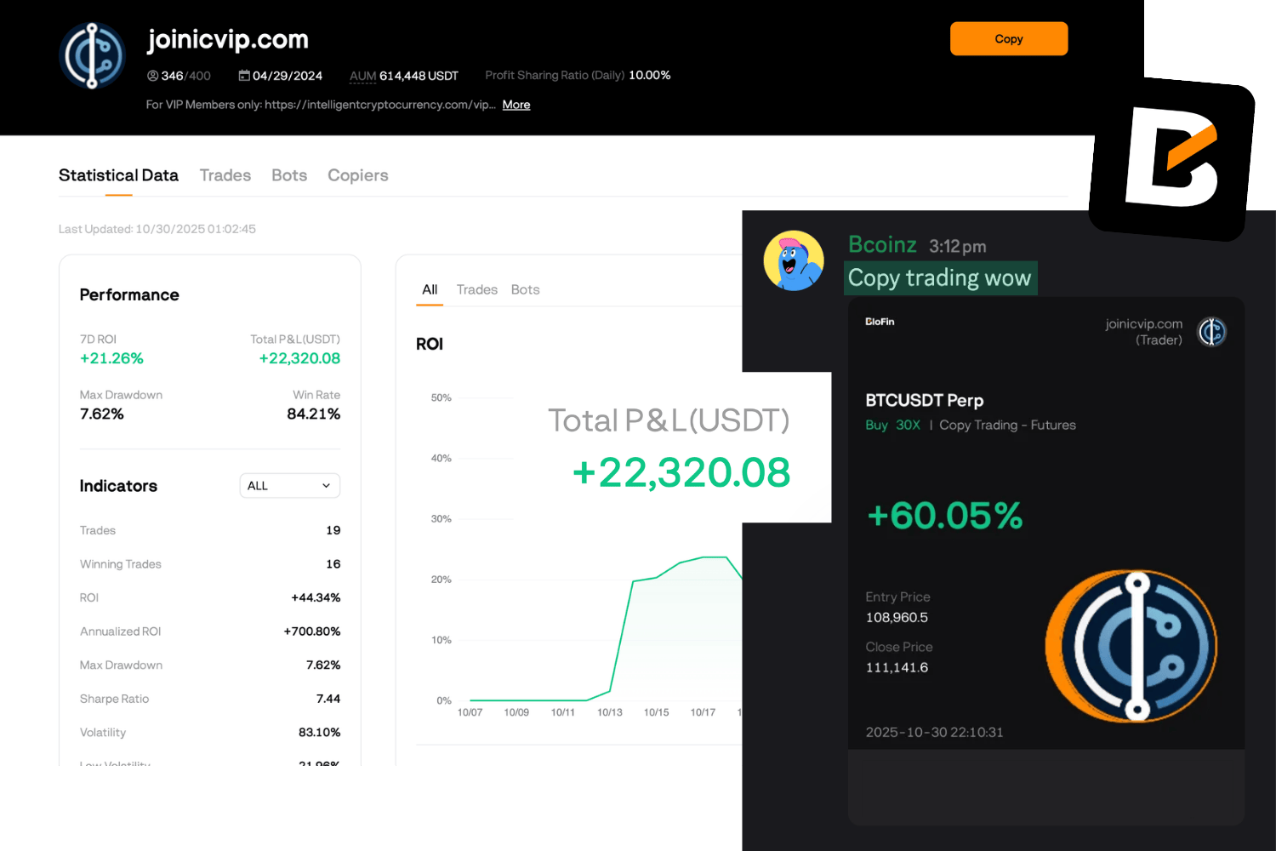Select the Bots tab above the ROI chart
The width and height of the screenshot is (1276, 851).
(525, 289)
